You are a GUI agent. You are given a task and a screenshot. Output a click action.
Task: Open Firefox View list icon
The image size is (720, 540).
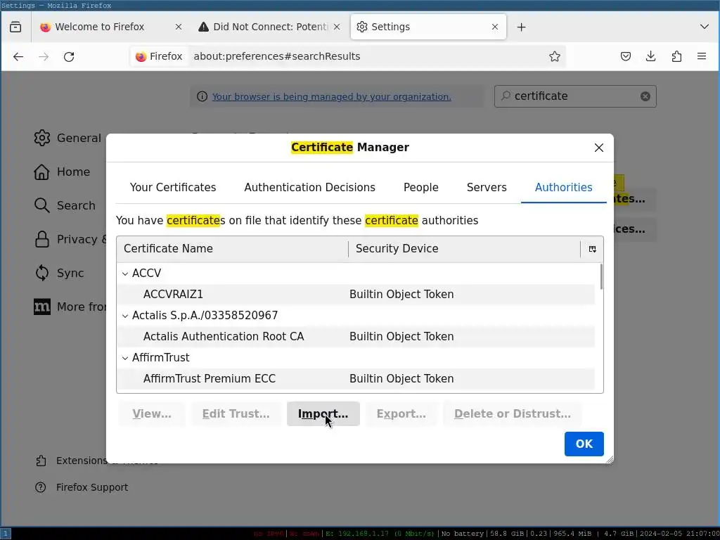15,27
